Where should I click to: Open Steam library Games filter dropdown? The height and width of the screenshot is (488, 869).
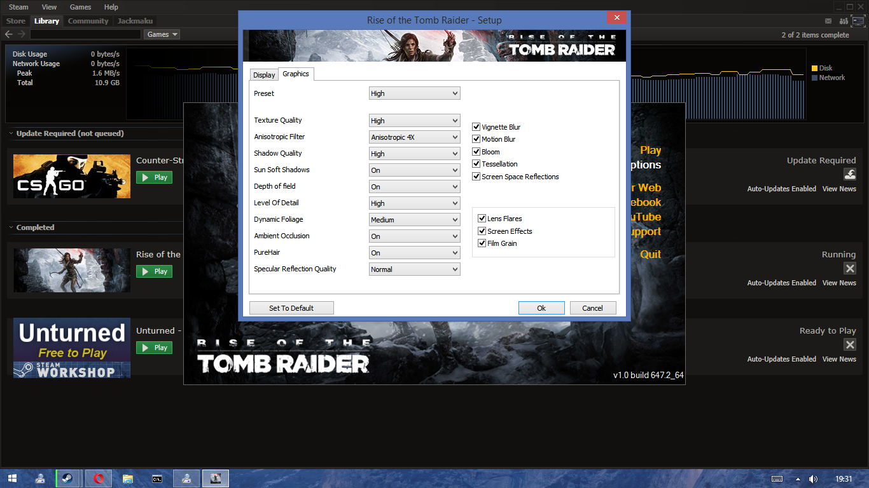click(162, 34)
